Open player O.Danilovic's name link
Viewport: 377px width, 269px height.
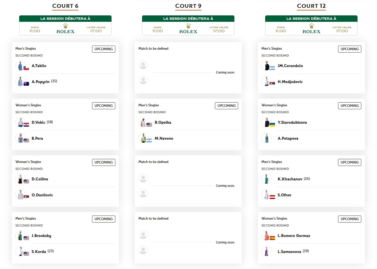point(42,195)
